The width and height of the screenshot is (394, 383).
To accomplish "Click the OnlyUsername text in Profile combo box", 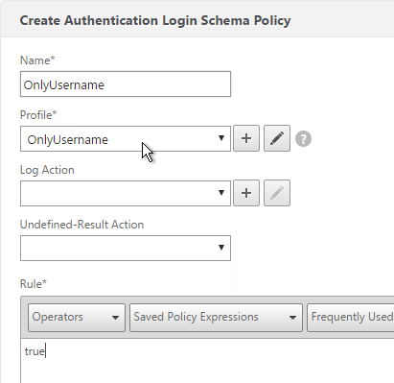I will 68,140.
